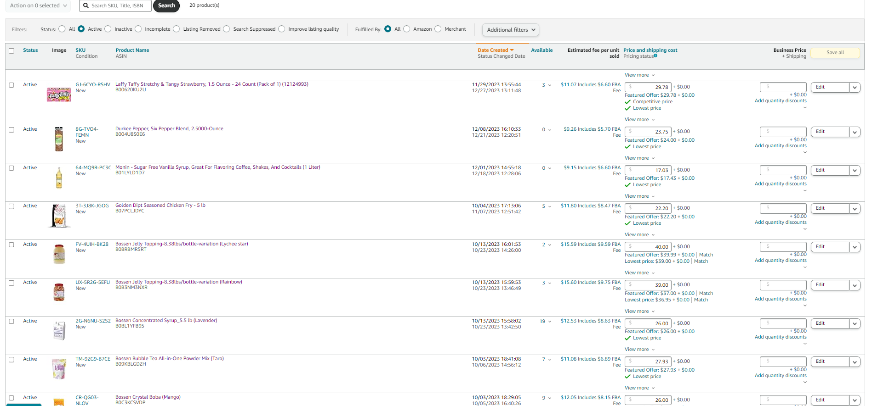Open the Laffy Taffy Stretchy & Tangy product link
The height and width of the screenshot is (406, 872).
212,84
